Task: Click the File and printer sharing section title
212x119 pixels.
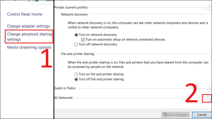Action: (77, 54)
